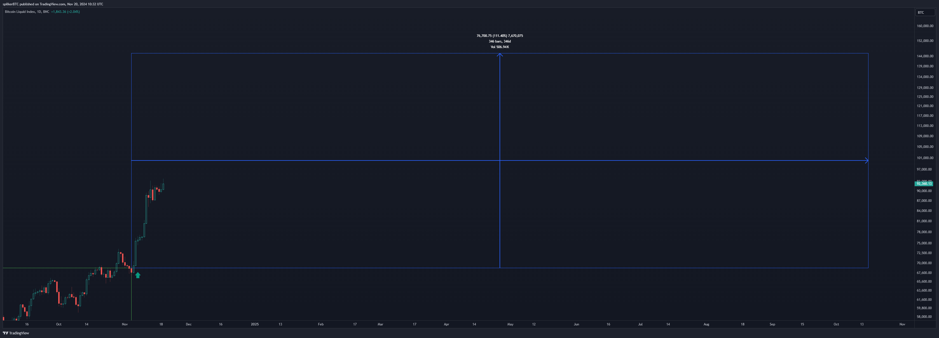
Task: Click the 105,000.00 price axis label
Action: coord(925,147)
